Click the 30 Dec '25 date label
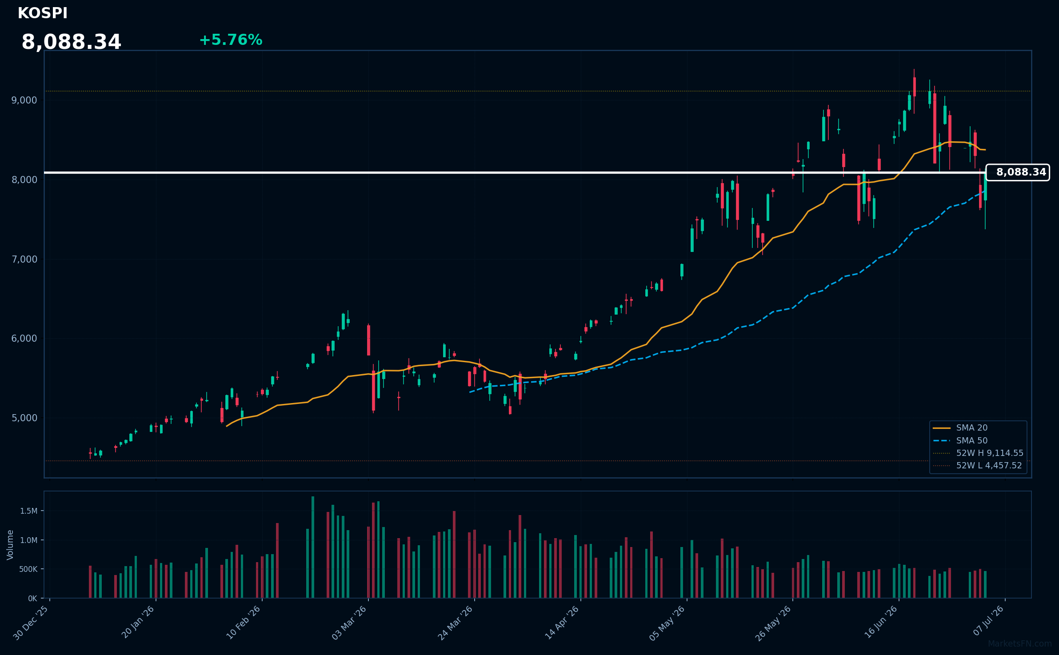The height and width of the screenshot is (655, 1059). (31, 623)
